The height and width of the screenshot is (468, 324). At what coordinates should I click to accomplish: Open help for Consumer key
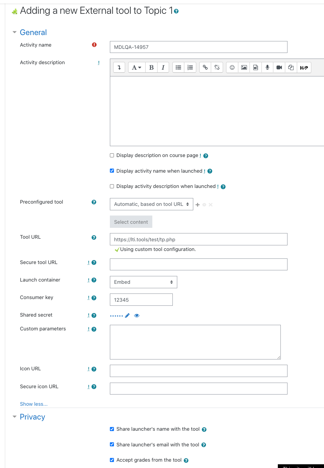(x=94, y=298)
